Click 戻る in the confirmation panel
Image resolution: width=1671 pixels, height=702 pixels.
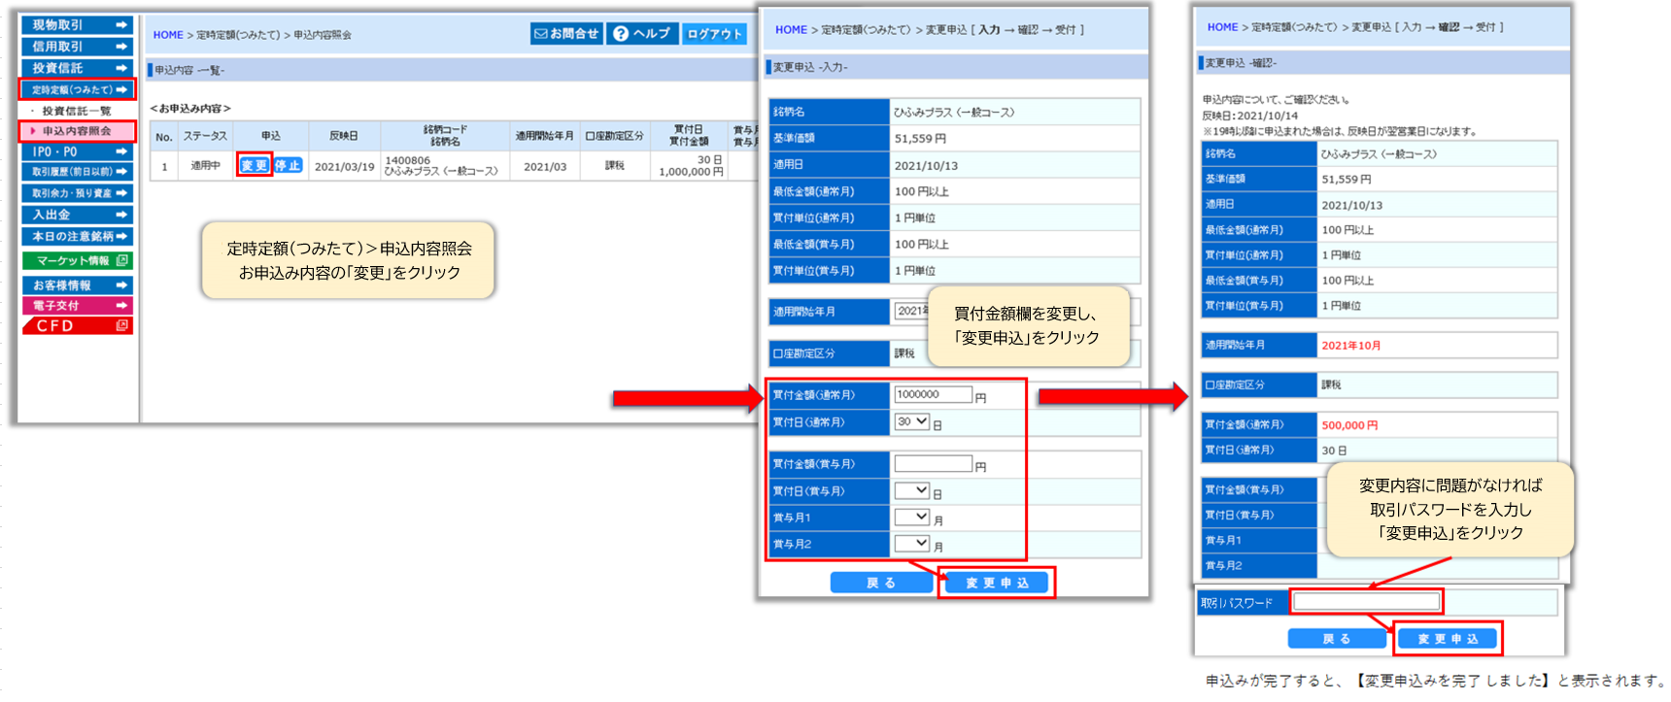point(1337,639)
